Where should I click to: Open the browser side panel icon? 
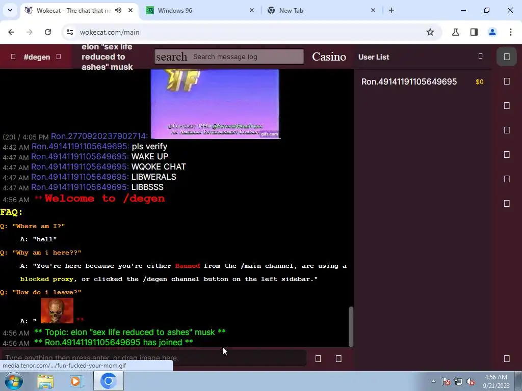474,32
